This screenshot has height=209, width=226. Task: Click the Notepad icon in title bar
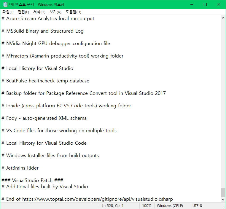(5, 4)
